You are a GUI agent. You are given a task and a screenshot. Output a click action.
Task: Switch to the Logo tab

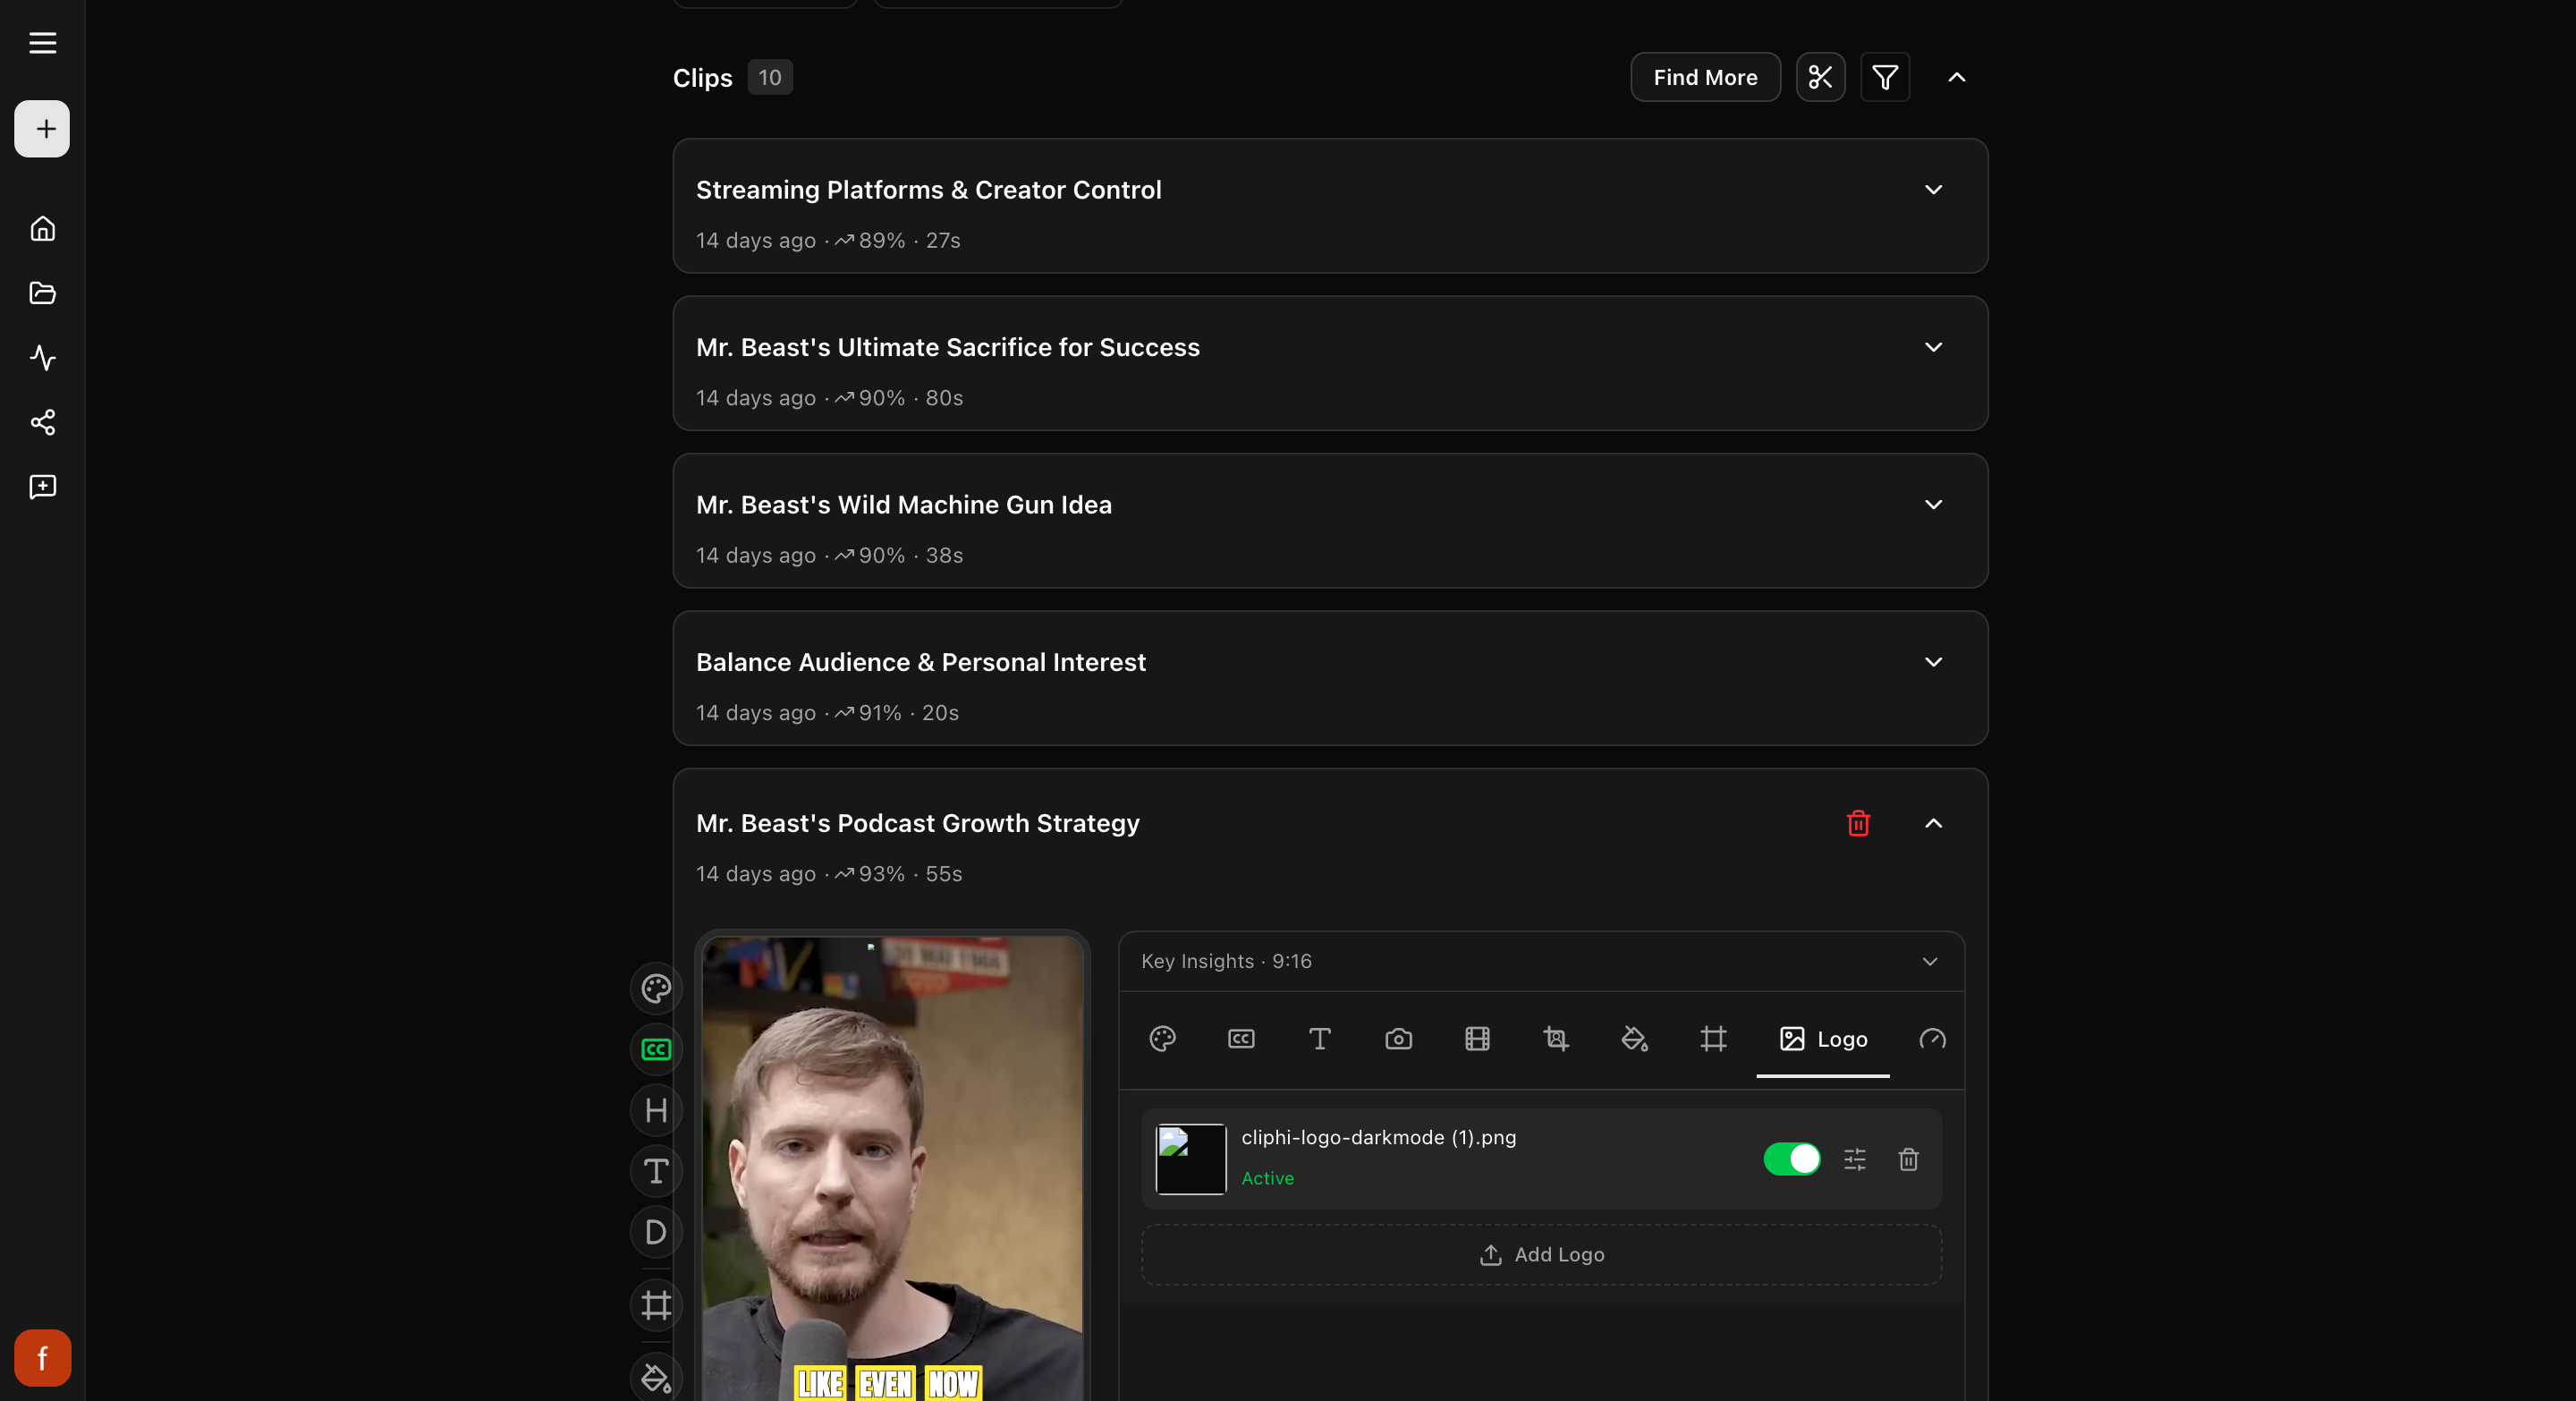[1822, 1039]
